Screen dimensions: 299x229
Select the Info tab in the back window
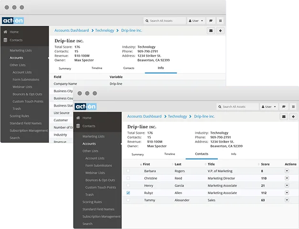(x=161, y=68)
